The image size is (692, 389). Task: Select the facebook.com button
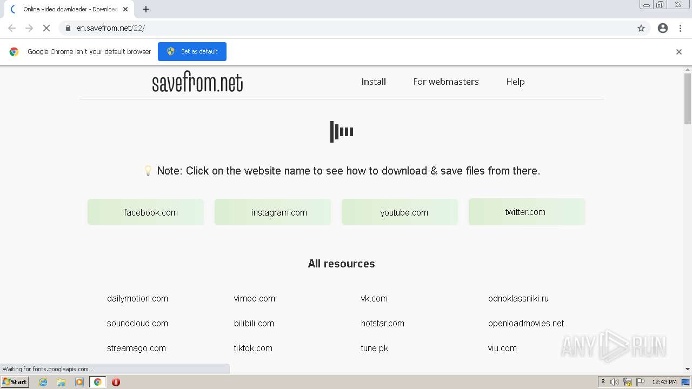pyautogui.click(x=146, y=212)
